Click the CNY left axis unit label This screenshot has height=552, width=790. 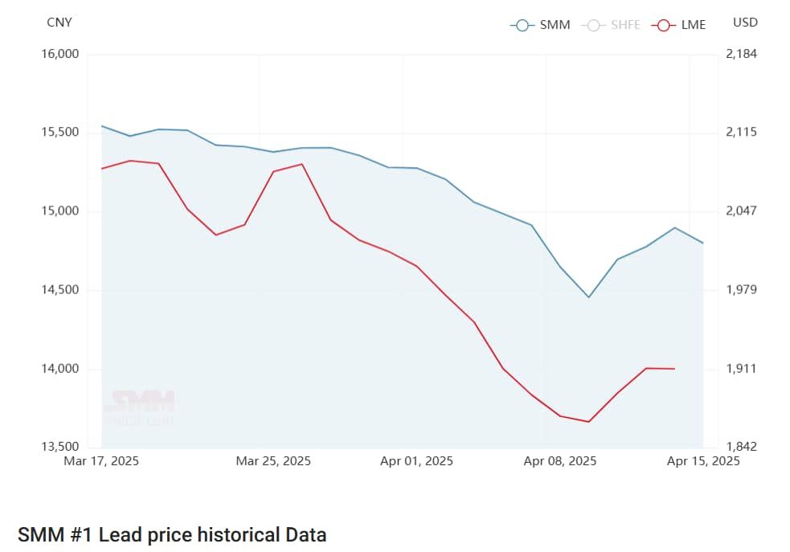(59, 22)
